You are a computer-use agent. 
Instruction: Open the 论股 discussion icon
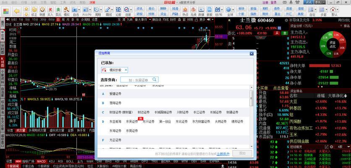118,9
